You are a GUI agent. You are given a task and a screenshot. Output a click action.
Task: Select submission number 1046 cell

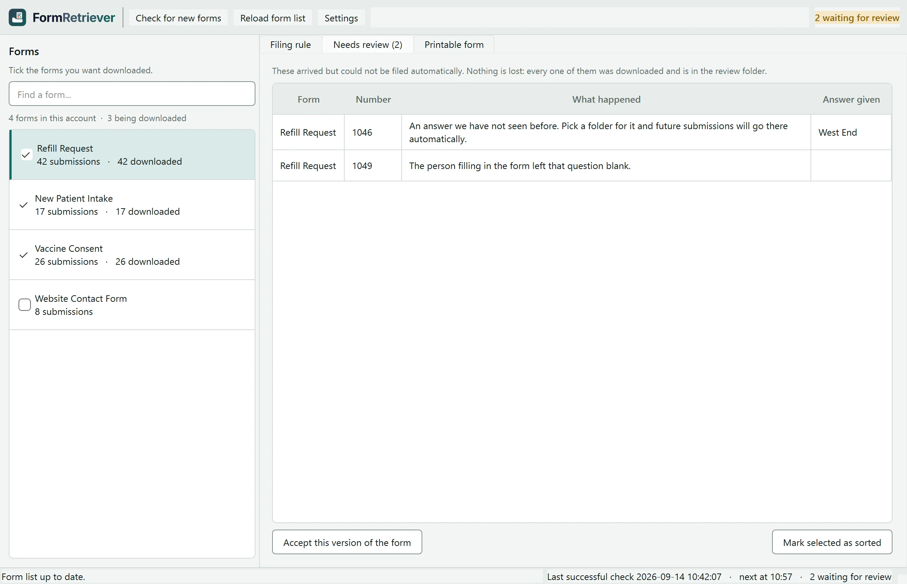coord(373,132)
